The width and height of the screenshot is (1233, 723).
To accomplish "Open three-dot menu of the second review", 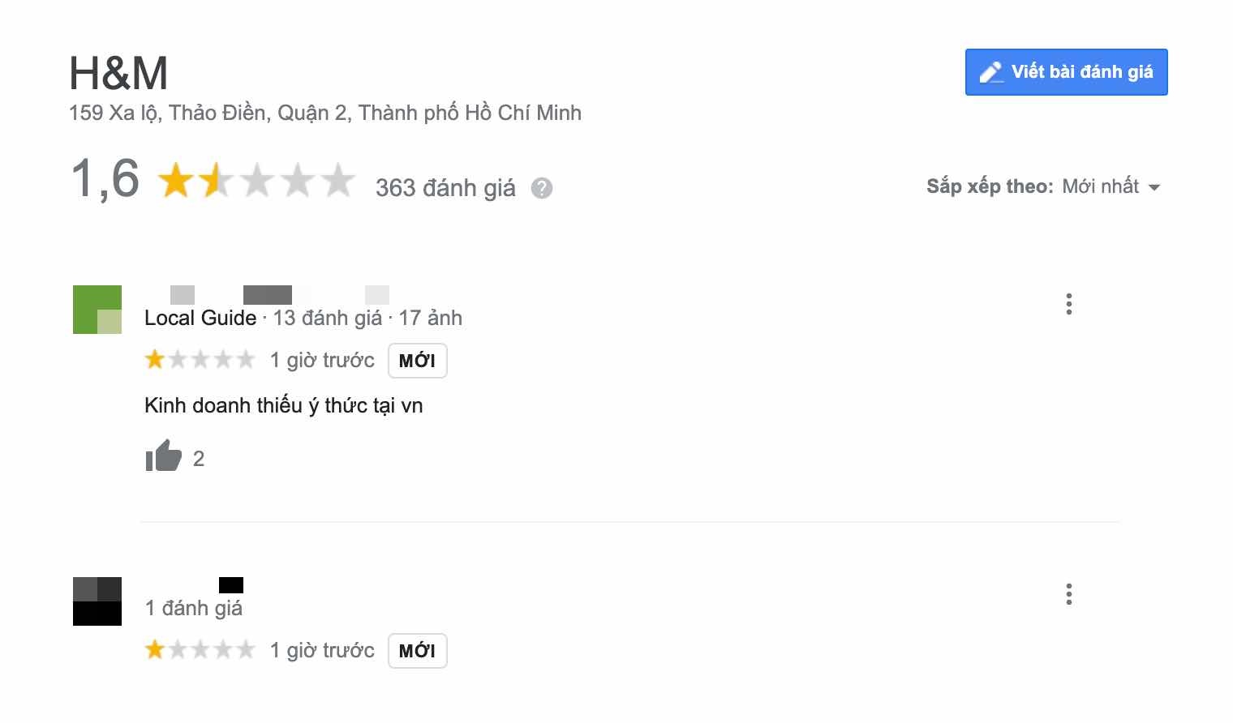I will 1069,594.
